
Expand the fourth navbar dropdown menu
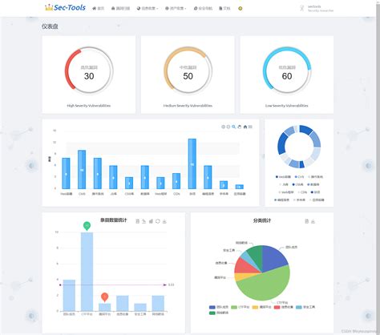click(x=176, y=9)
